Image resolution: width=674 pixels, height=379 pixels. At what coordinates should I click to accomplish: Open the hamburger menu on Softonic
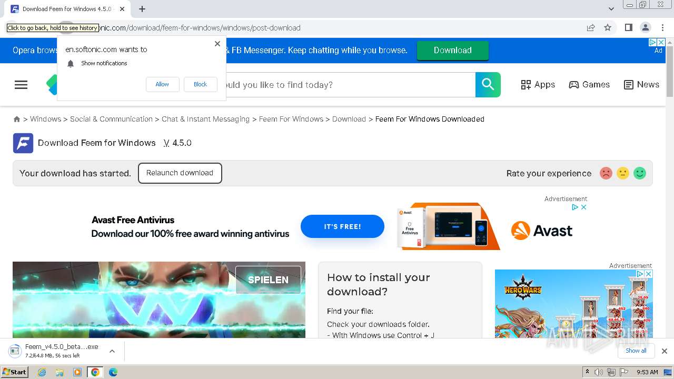pos(21,85)
